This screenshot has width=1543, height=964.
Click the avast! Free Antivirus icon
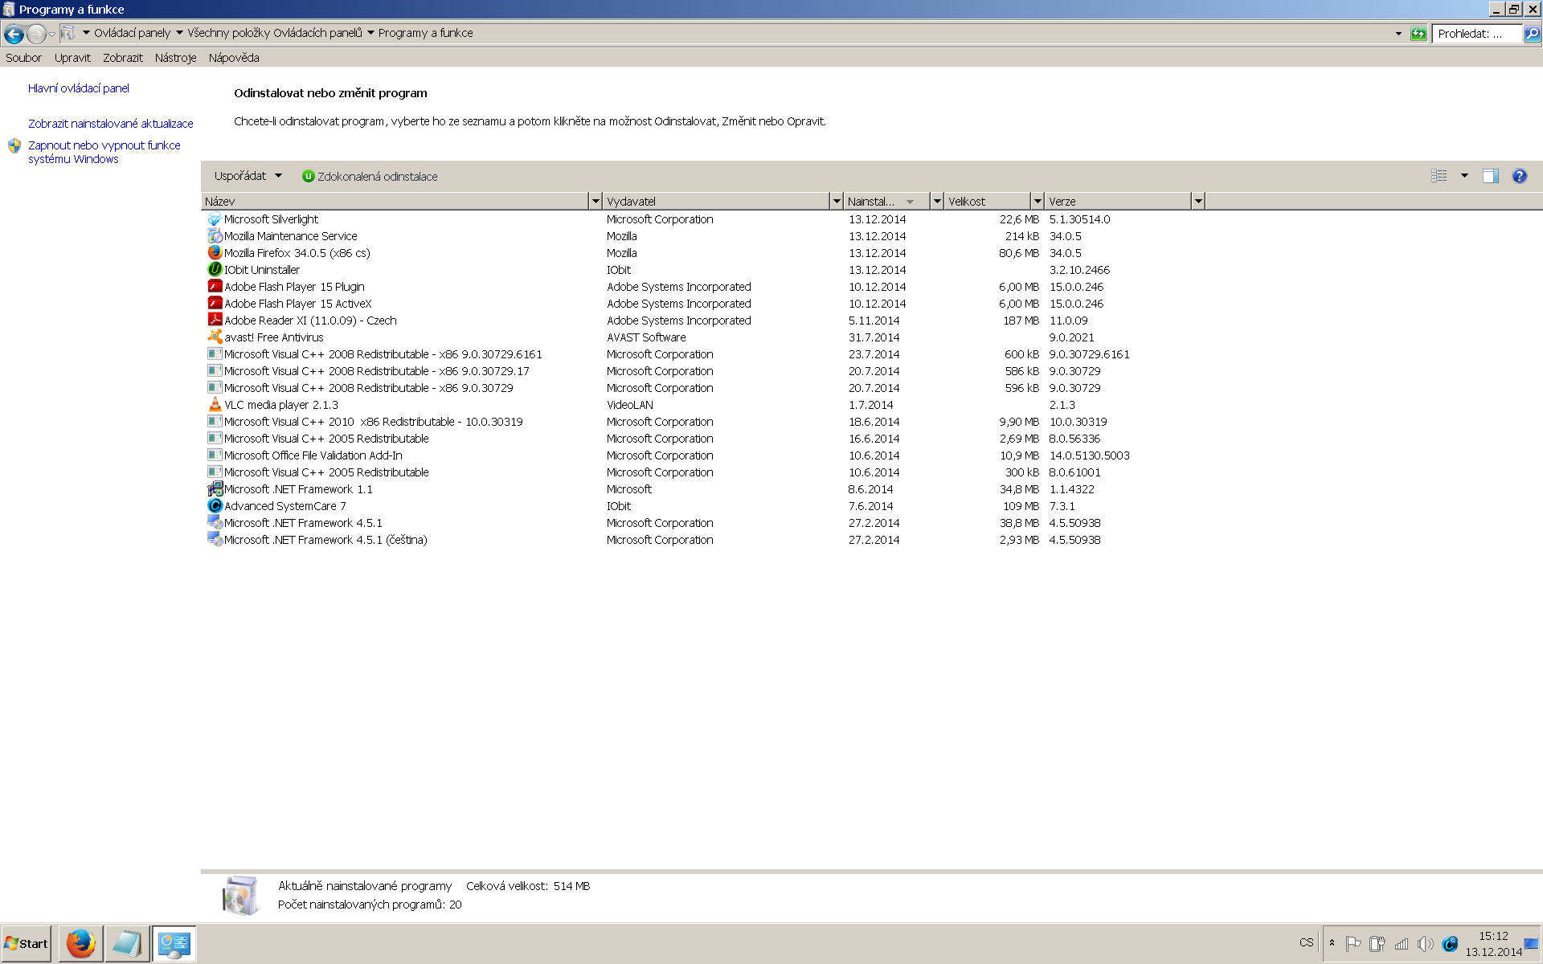pyautogui.click(x=215, y=337)
